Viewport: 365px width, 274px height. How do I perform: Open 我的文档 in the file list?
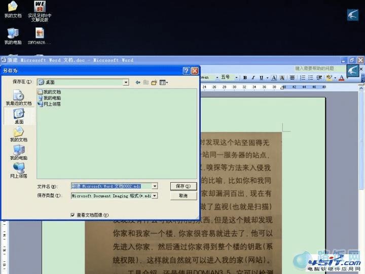point(49,92)
